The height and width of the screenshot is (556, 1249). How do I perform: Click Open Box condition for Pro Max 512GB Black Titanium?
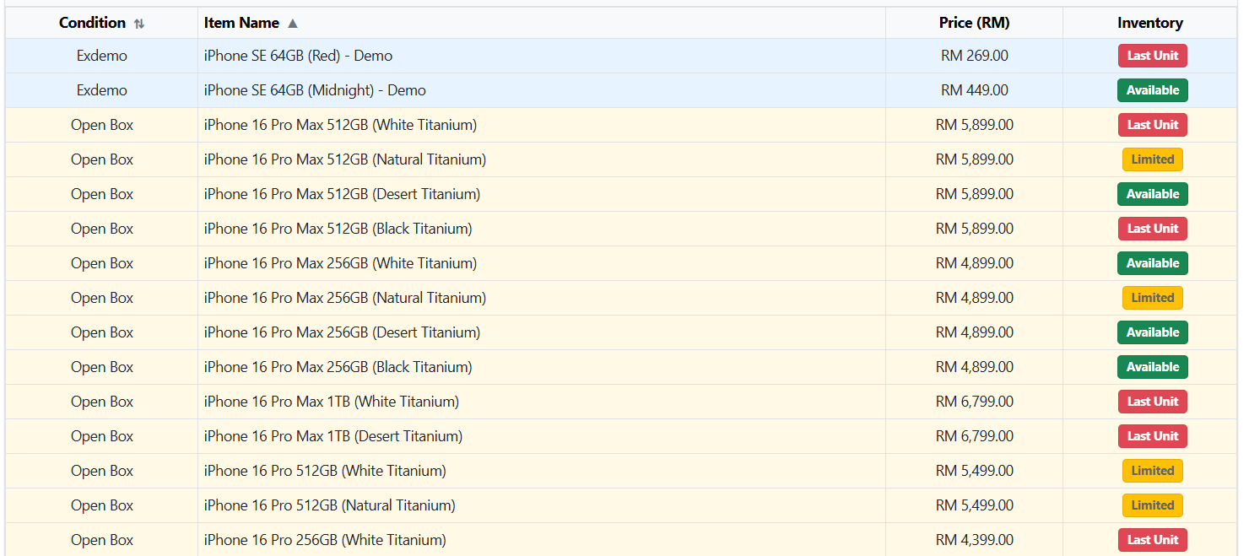point(102,229)
